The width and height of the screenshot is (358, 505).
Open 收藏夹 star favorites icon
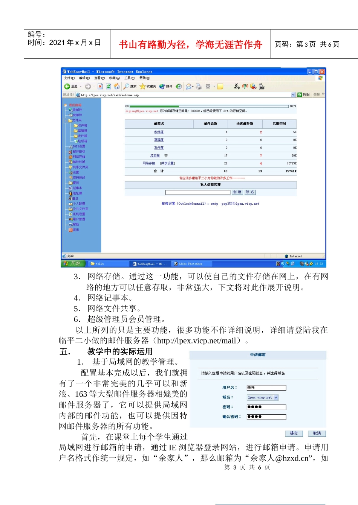click(142, 87)
